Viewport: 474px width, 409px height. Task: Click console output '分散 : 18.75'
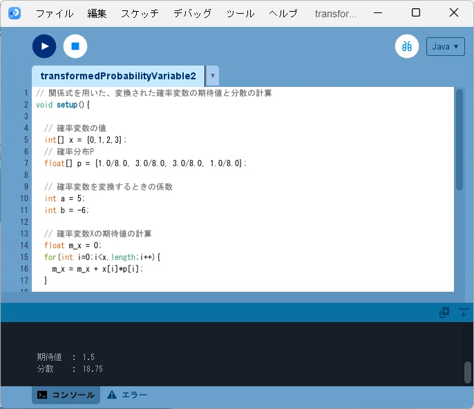tap(70, 369)
